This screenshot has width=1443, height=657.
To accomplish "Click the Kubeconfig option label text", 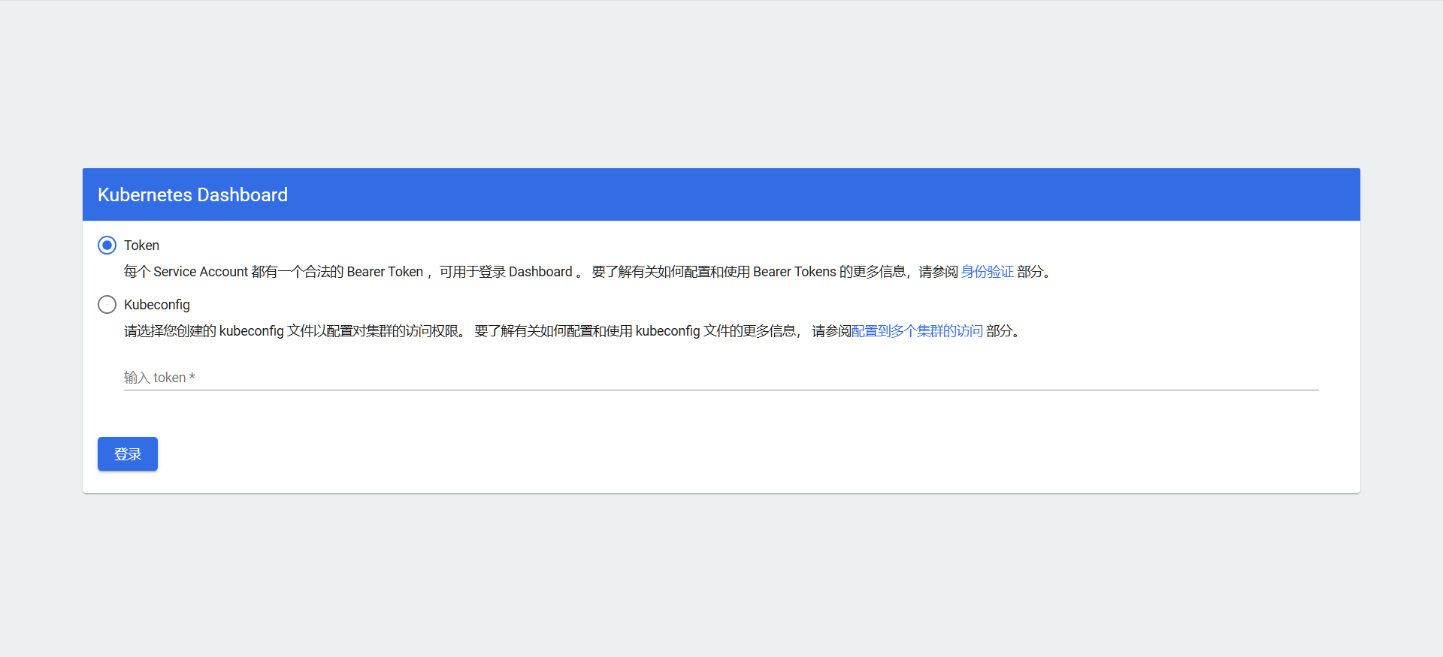I will pyautogui.click(x=157, y=305).
